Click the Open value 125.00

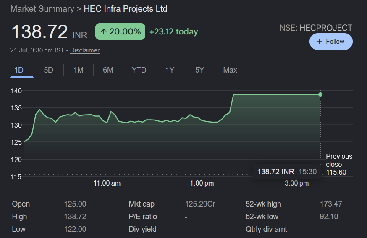75,204
